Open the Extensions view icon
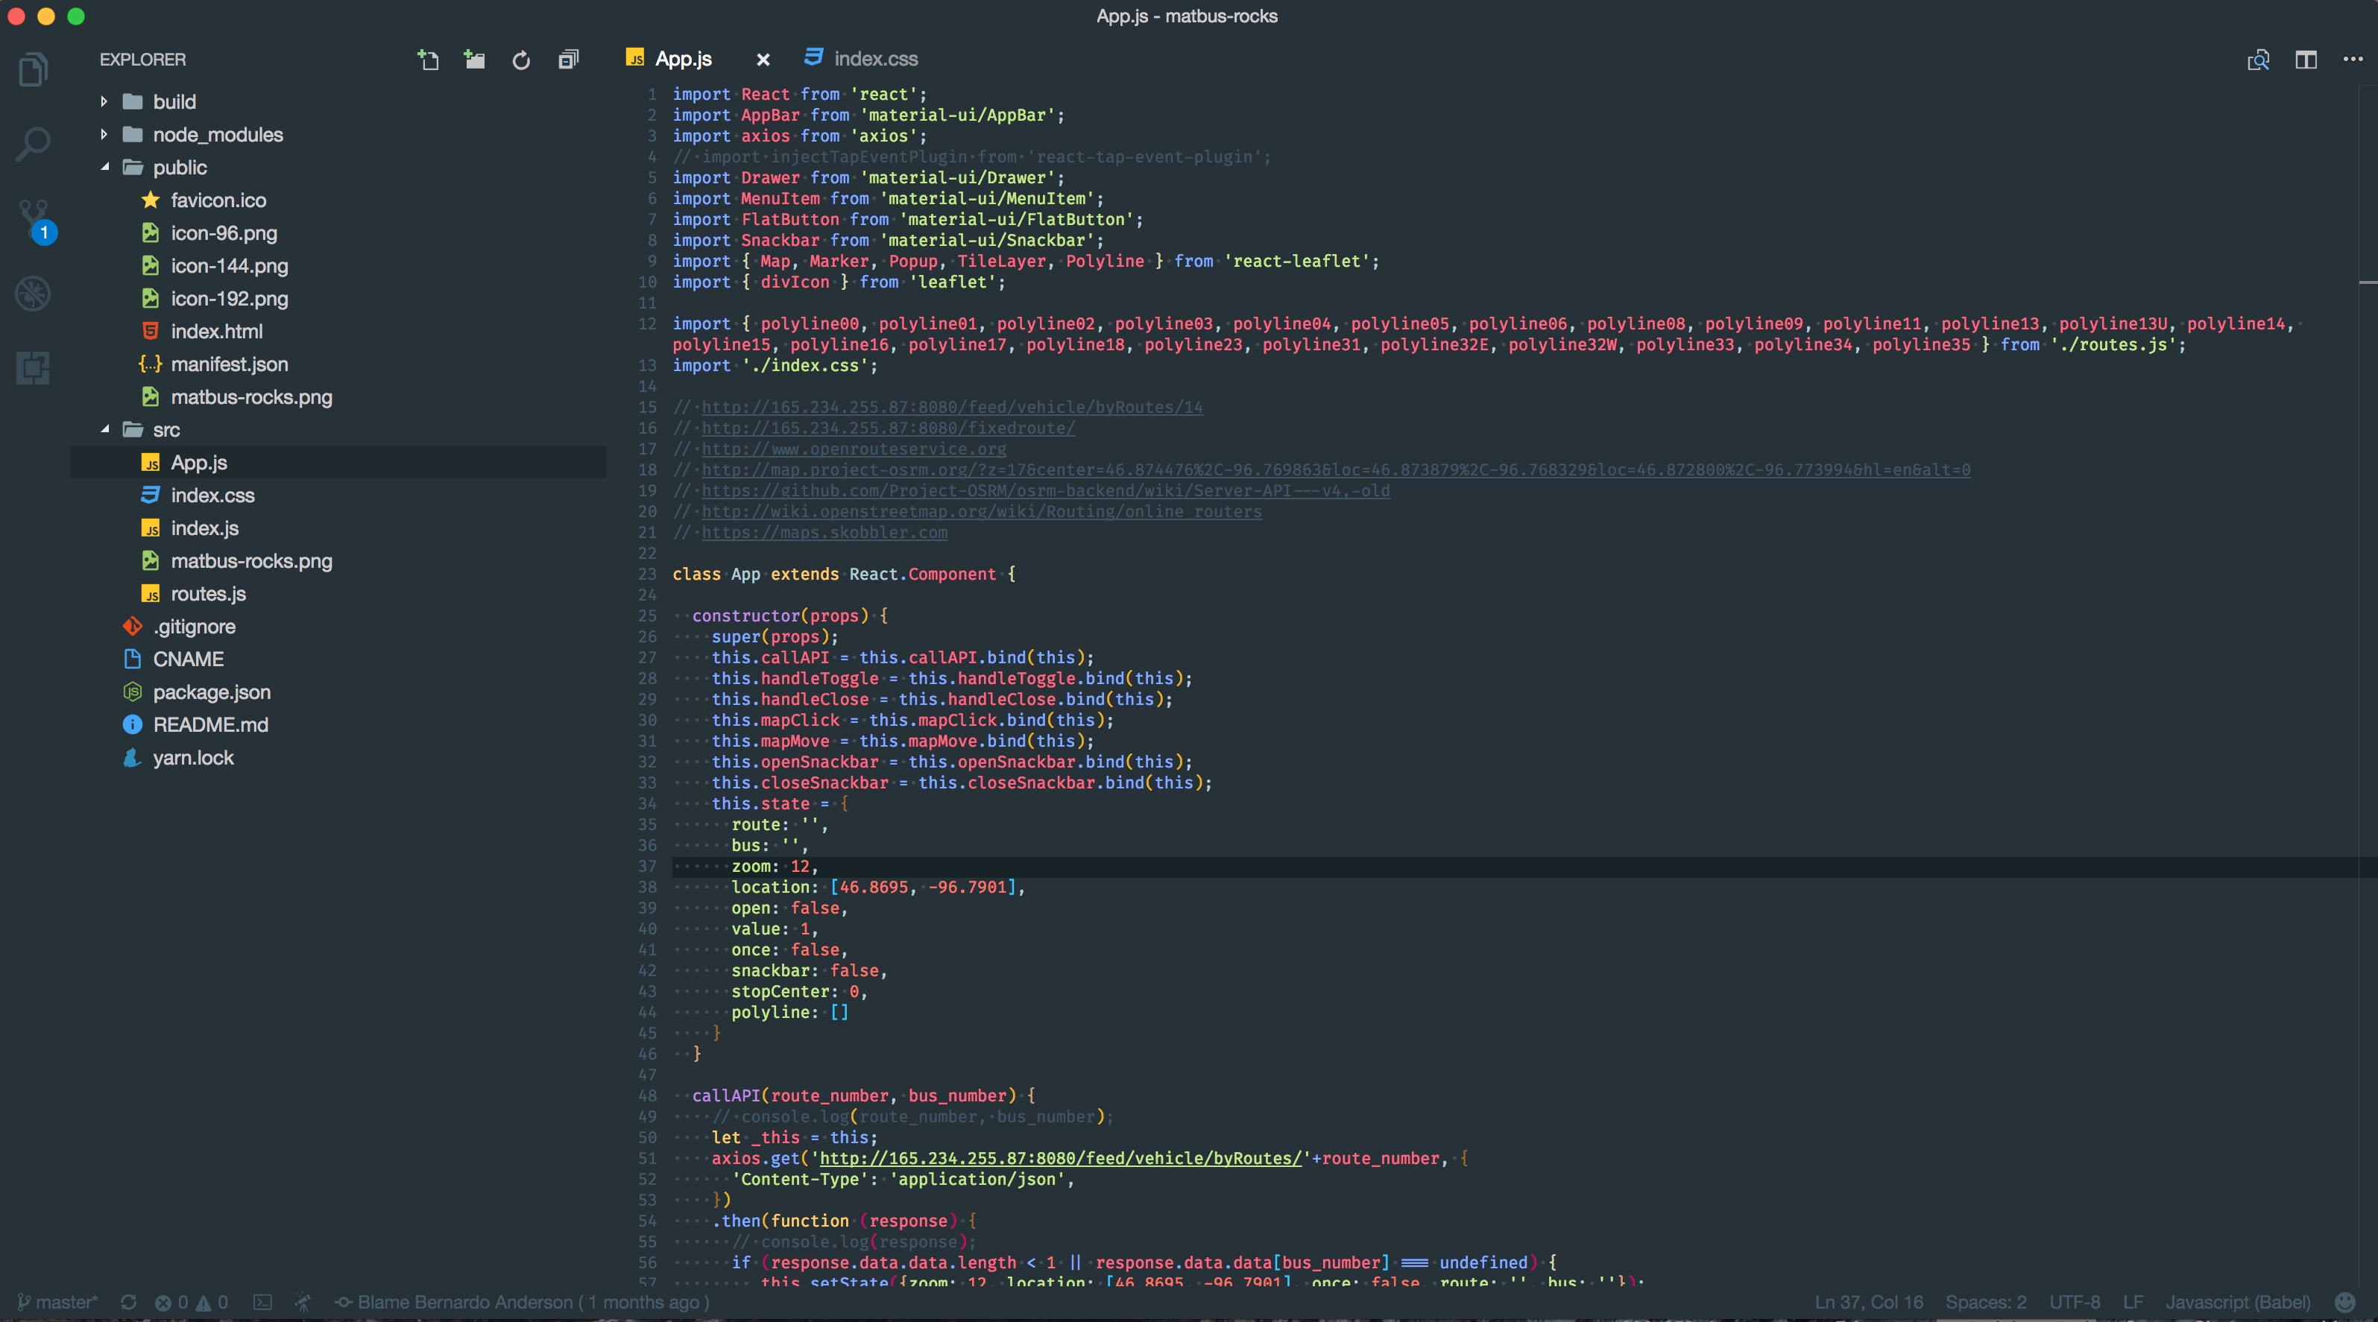Image resolution: width=2378 pixels, height=1322 pixels. pos(34,368)
